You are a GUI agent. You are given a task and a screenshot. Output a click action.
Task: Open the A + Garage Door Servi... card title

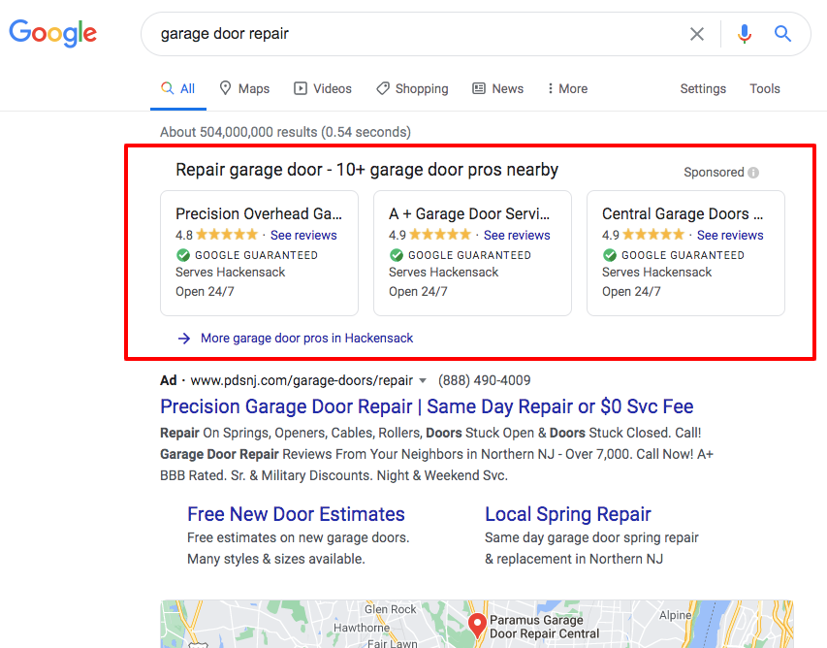pos(469,213)
